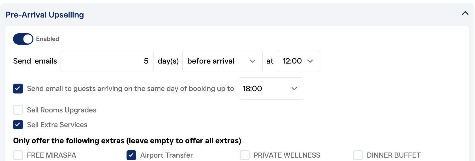Image resolution: width=475 pixels, height=161 pixels.
Task: Turn off the Enabled toggle switch
Action: pyautogui.click(x=23, y=39)
